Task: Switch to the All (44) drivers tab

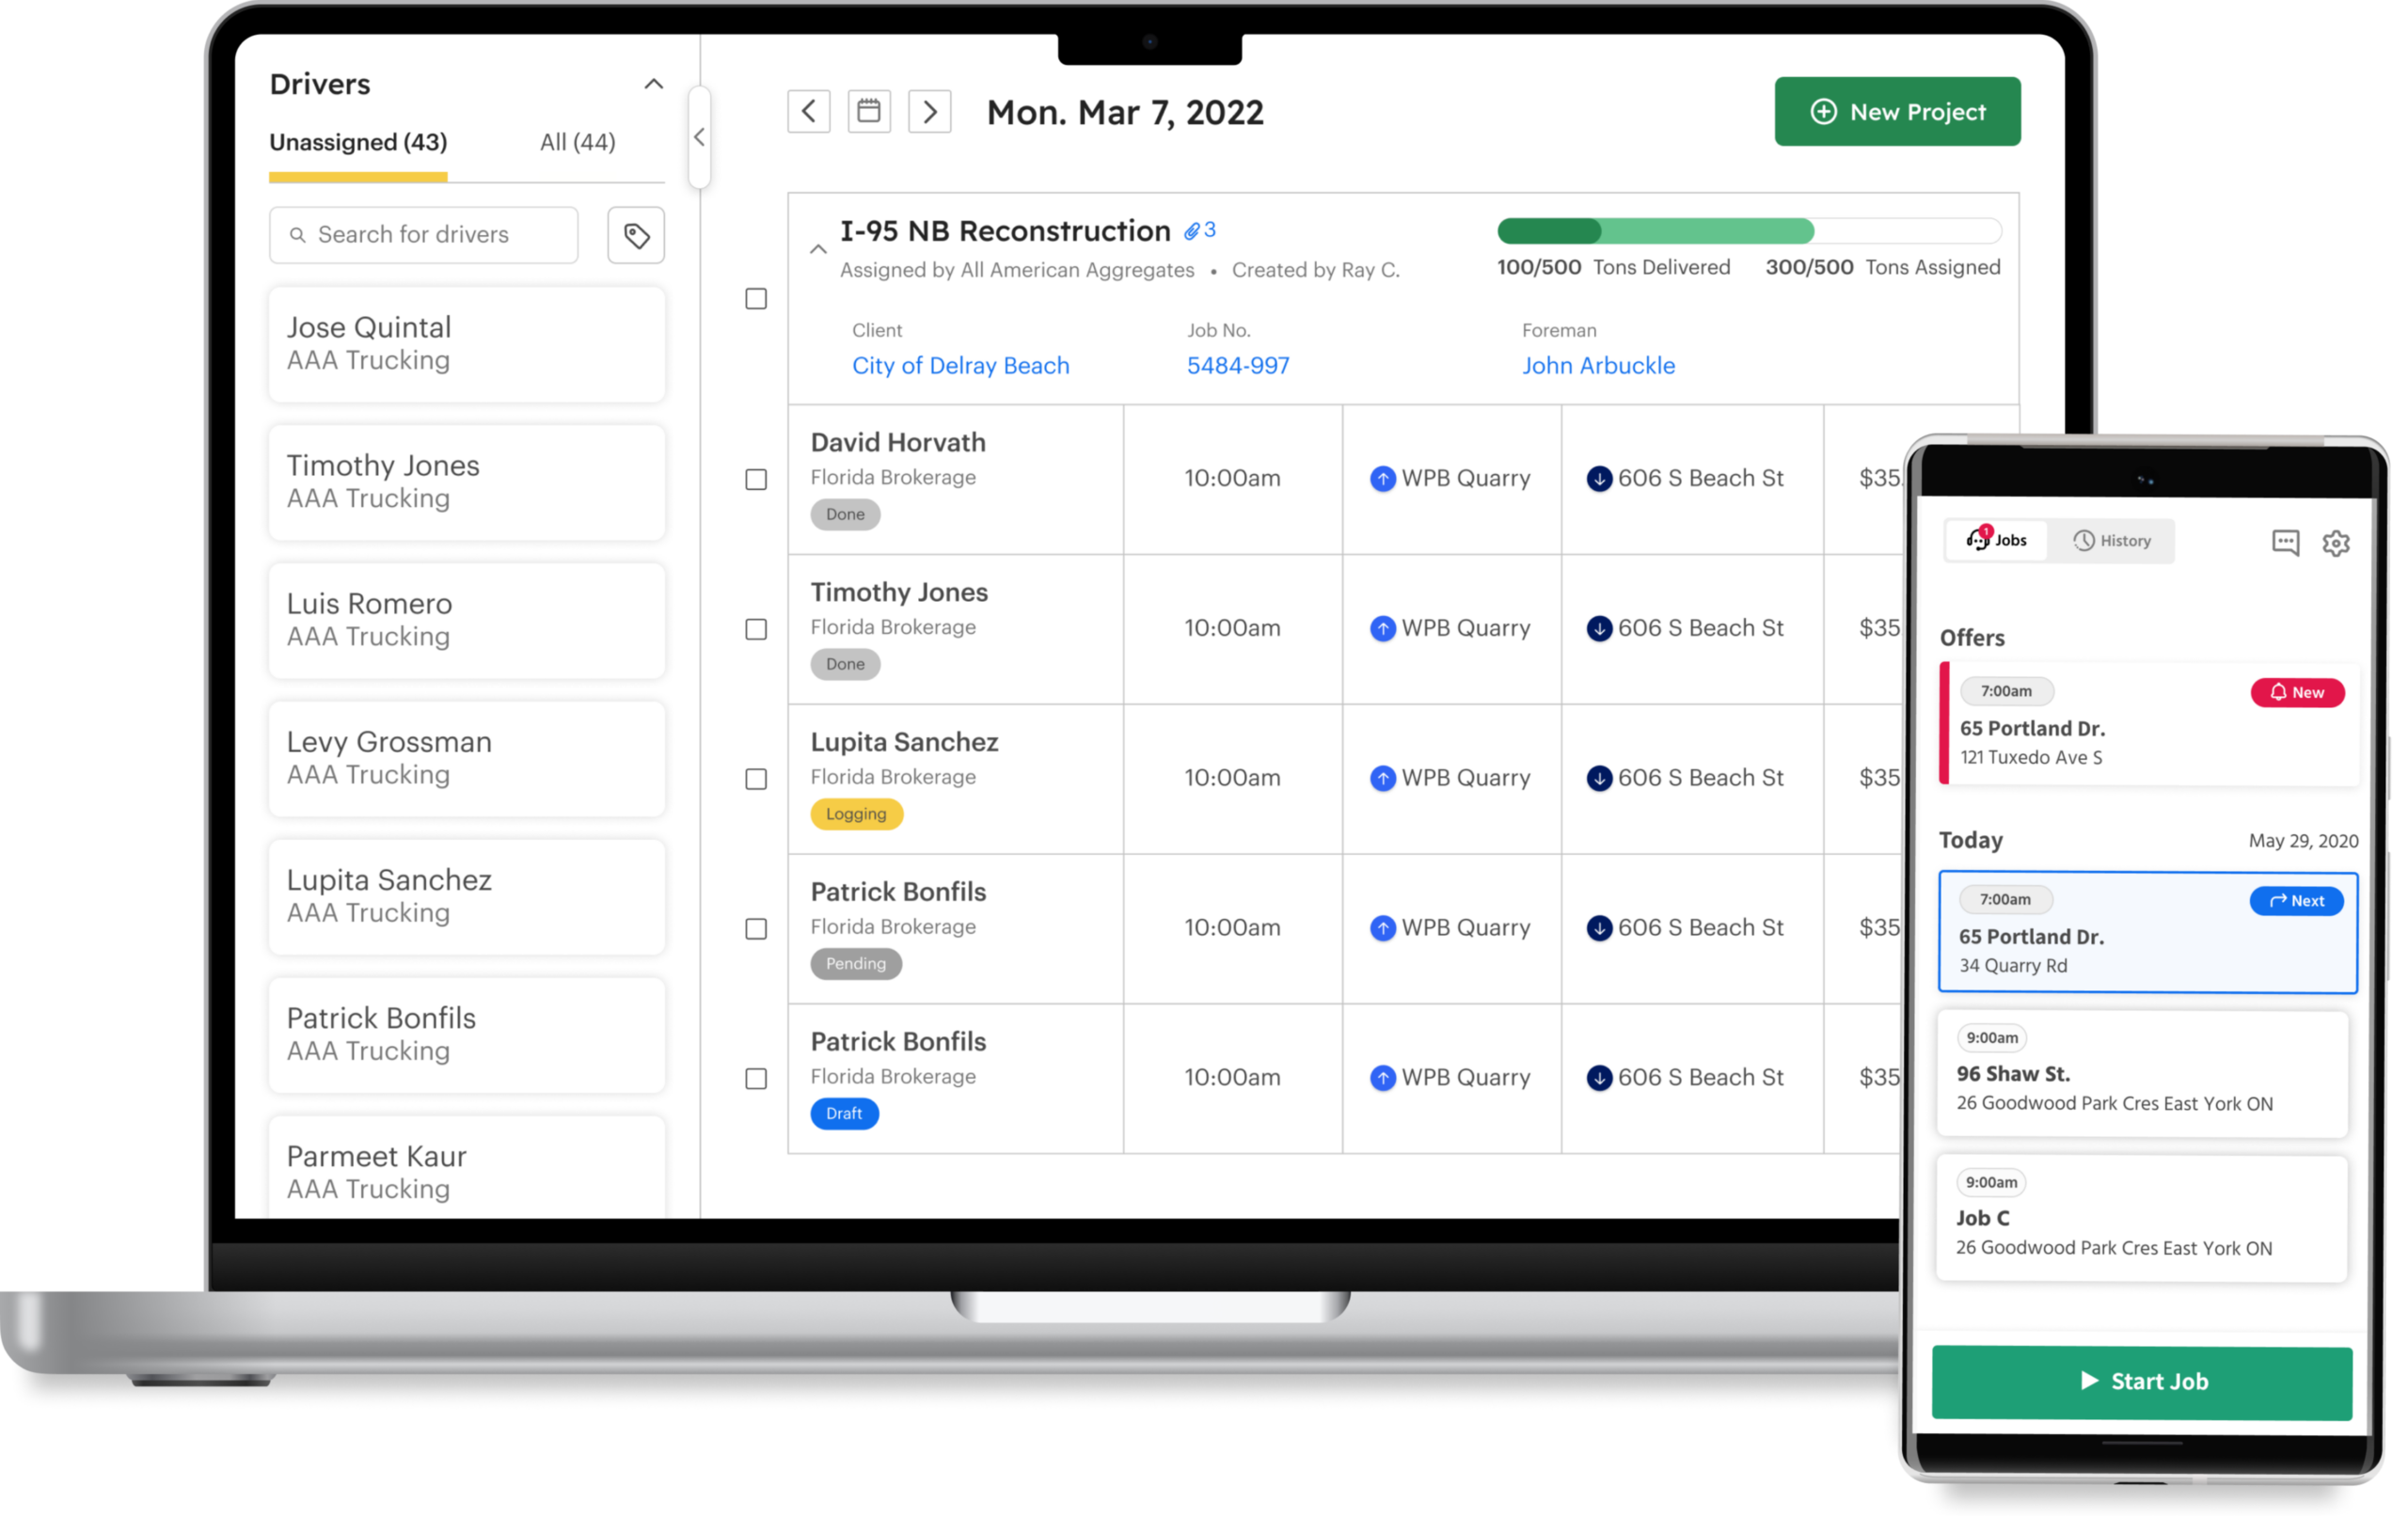Action: pos(577,142)
